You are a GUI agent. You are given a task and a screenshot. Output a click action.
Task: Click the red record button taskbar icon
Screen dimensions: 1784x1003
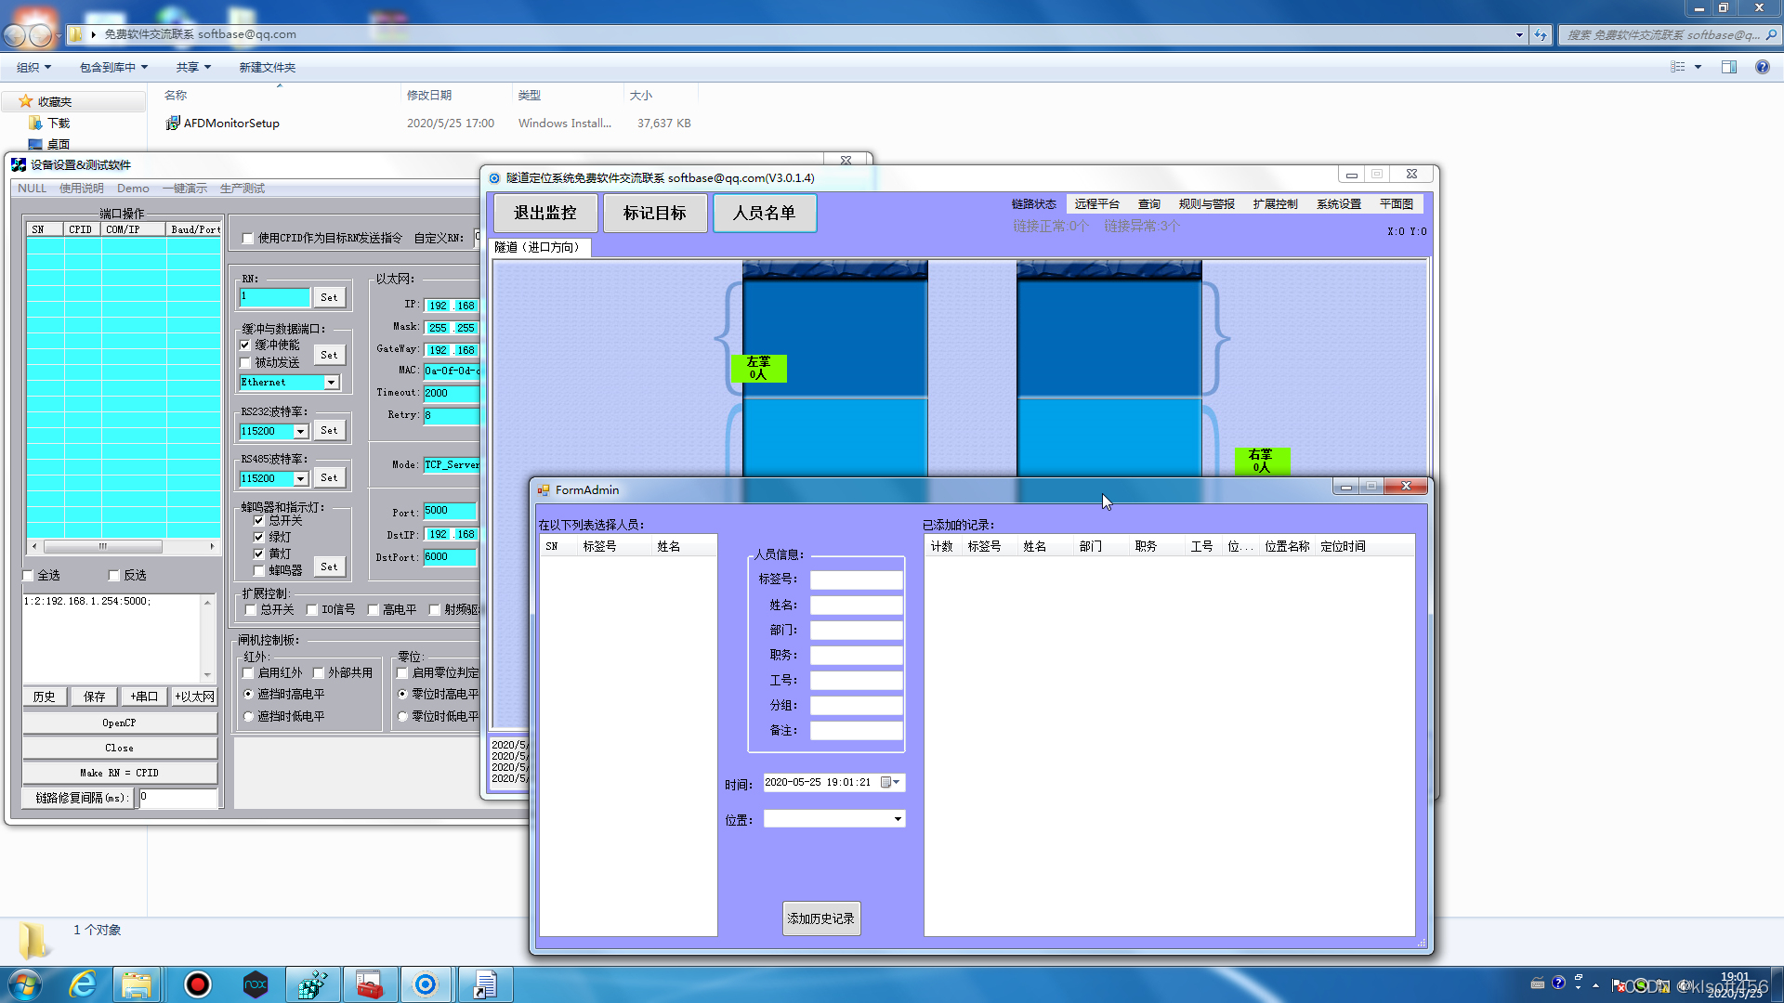point(197,984)
